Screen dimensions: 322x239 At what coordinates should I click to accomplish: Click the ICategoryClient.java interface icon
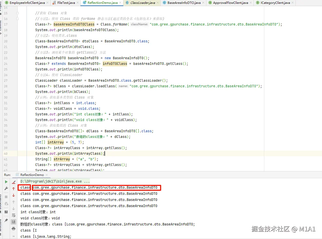tap(257, 3)
